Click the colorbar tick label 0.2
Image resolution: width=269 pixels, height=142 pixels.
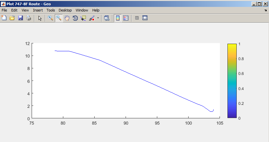point(241,103)
